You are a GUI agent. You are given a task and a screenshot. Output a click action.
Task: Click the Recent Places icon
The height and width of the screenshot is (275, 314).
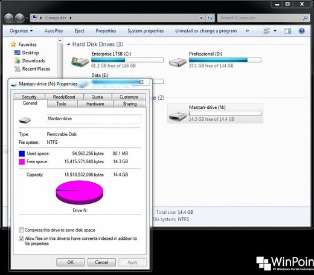(18, 69)
